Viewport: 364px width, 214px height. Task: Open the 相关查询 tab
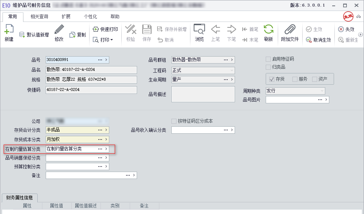[39, 16]
